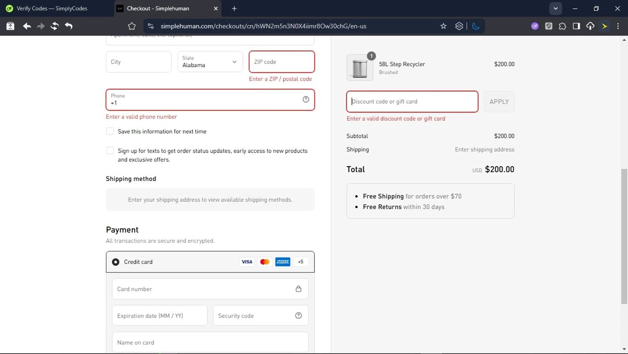Viewport: 628px width, 354px height.
Task: Open the browser side panel icon
Action: tap(576, 26)
